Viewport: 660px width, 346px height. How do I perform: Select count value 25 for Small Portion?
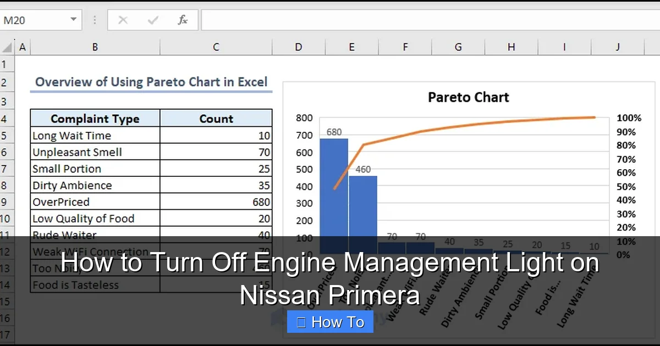[x=216, y=169]
